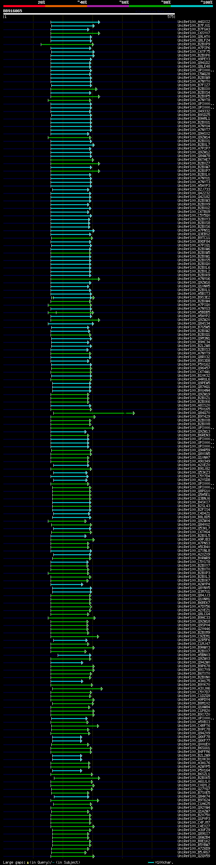Select the UniRef100_Q8PG10 label

click(x=194, y=491)
